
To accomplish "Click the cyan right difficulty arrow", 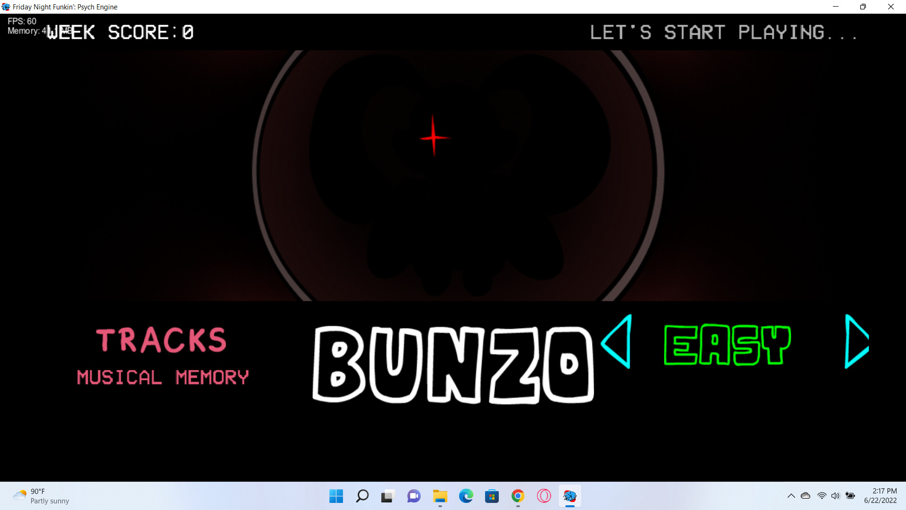I will pyautogui.click(x=856, y=341).
